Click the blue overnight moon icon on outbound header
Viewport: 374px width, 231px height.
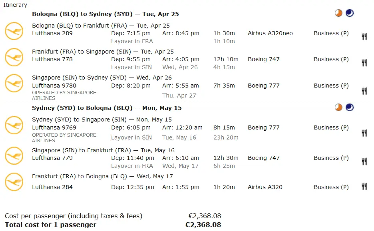350,13
